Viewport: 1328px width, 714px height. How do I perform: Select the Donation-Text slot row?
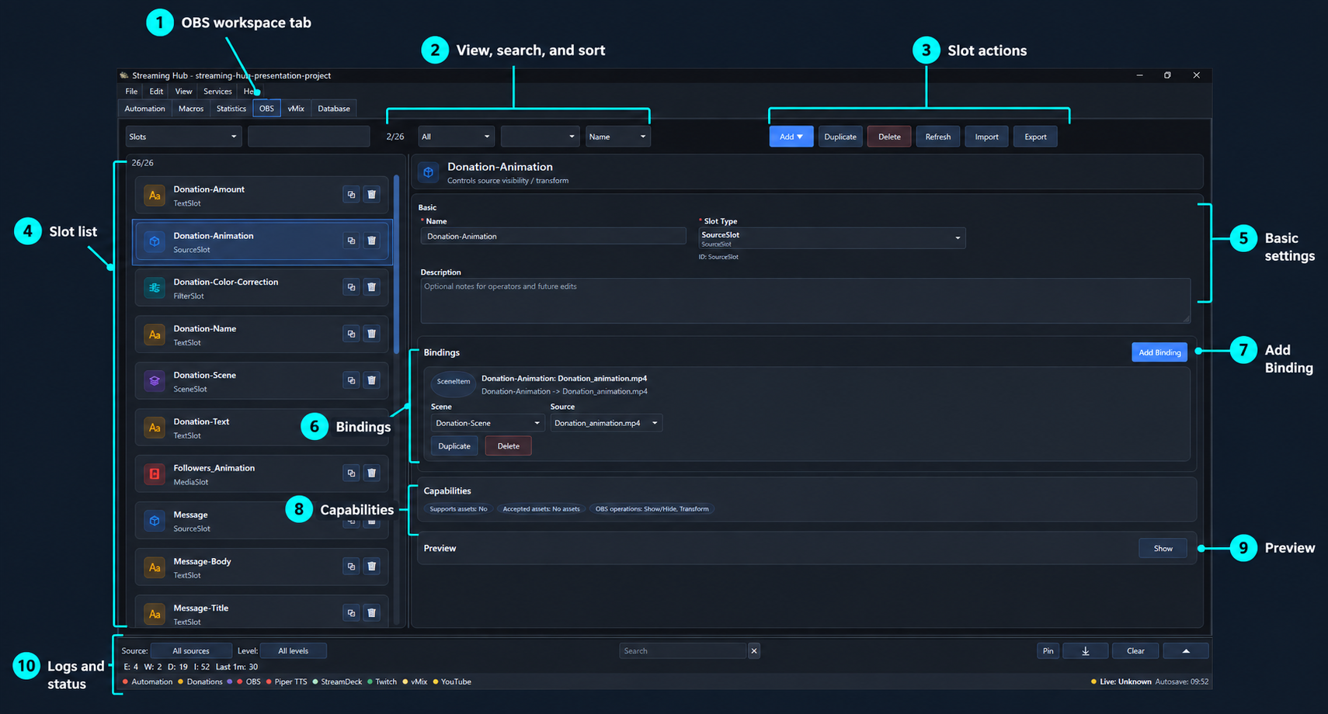(x=262, y=428)
